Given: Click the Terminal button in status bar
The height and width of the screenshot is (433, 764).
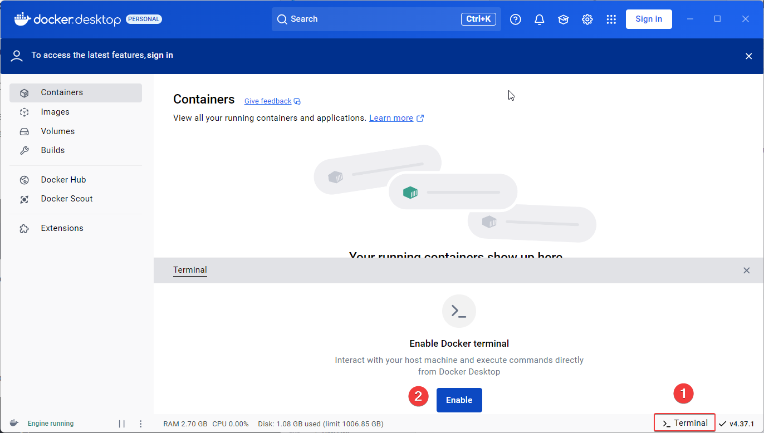Looking at the screenshot, I should [x=685, y=423].
